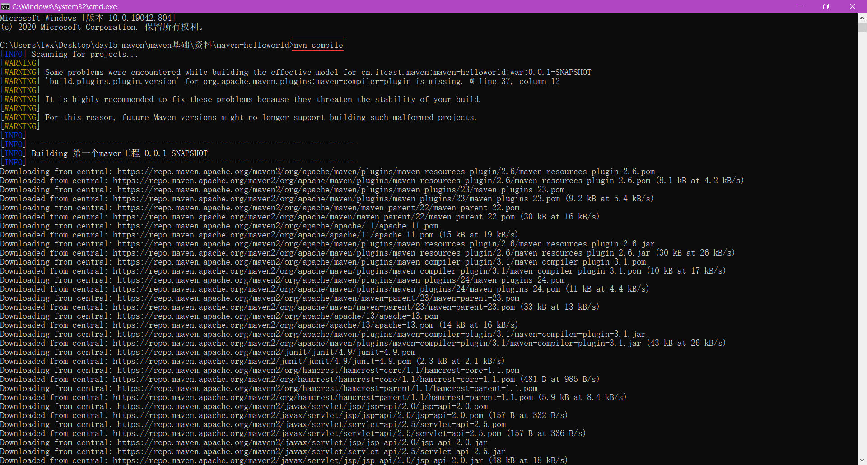This screenshot has width=867, height=465.
Task: Click the '(481 B at 985 B/s)' text
Action: coord(560,379)
